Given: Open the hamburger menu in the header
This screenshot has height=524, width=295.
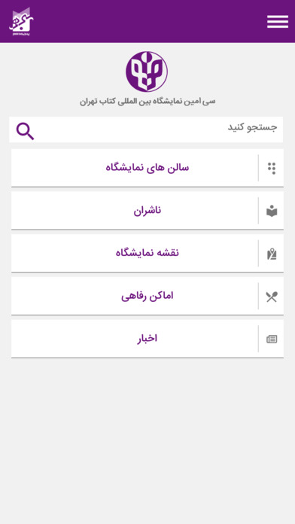Looking at the screenshot, I should pyautogui.click(x=277, y=22).
